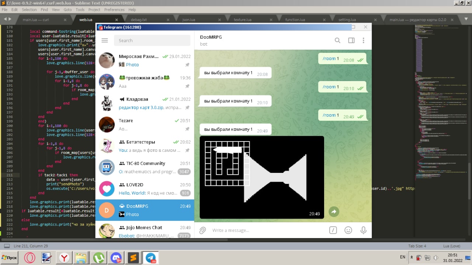Open uTorrent from the taskbar

point(98,258)
